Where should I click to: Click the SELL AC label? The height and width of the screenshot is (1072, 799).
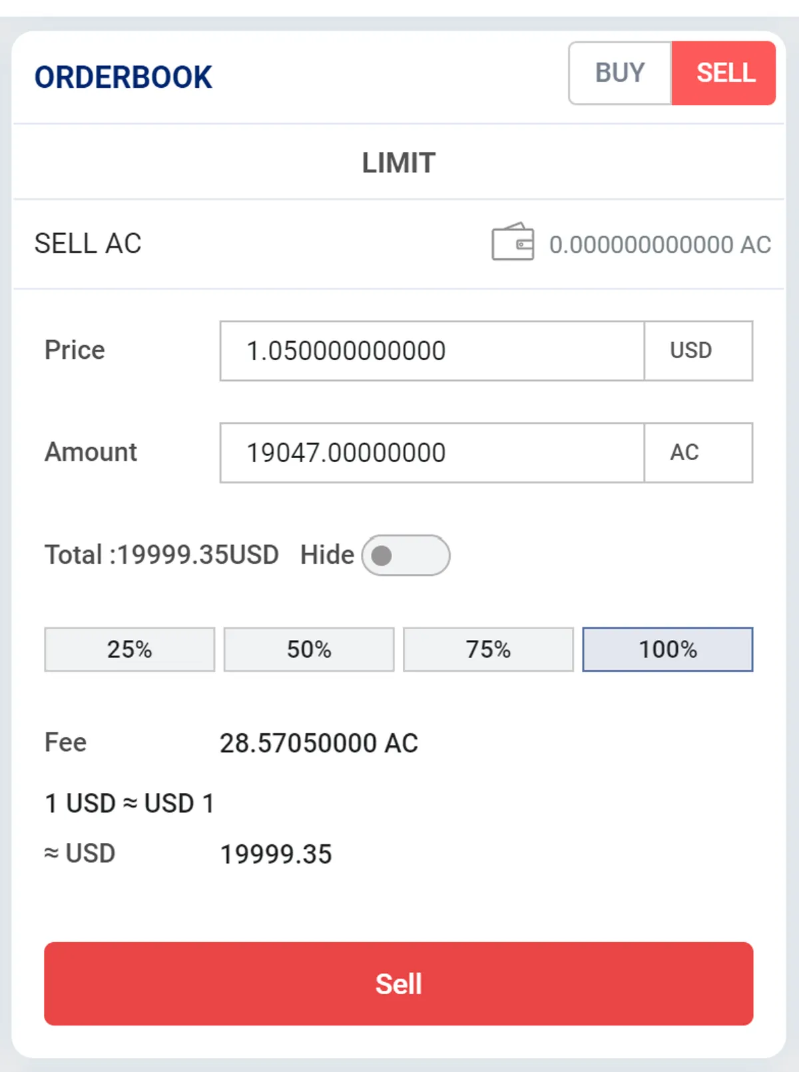pyautogui.click(x=88, y=244)
